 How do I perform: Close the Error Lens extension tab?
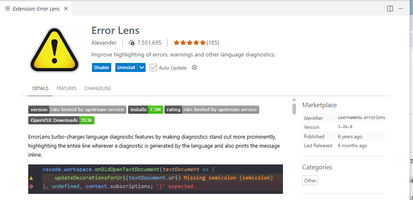point(66,9)
